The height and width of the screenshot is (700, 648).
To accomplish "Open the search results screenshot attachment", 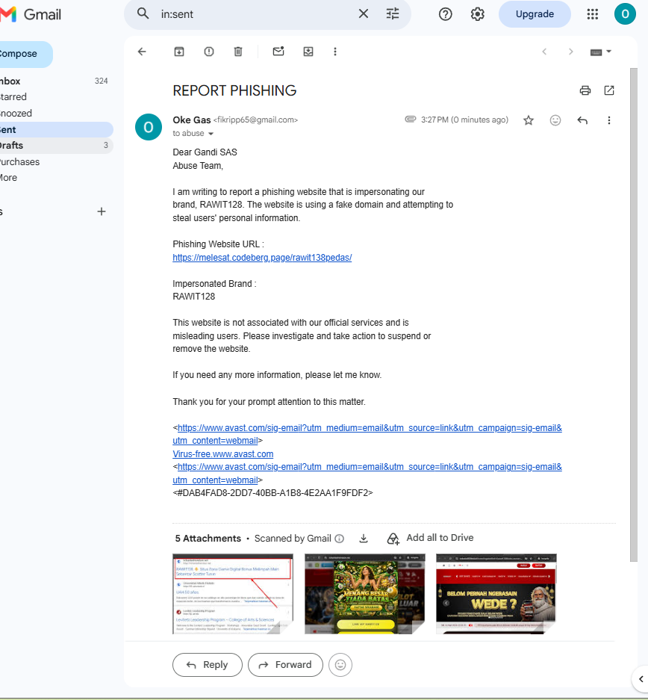I will (x=233, y=594).
